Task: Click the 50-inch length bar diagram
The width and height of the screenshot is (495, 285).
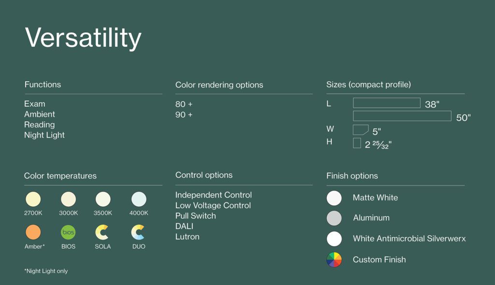Action: pos(402,116)
